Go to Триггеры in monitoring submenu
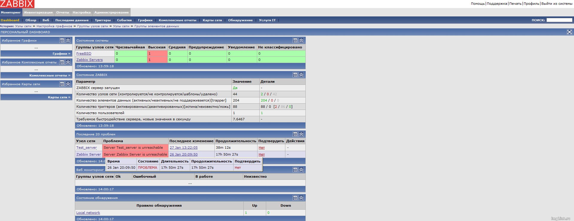Viewport: 574px width, 221px height. [x=103, y=20]
